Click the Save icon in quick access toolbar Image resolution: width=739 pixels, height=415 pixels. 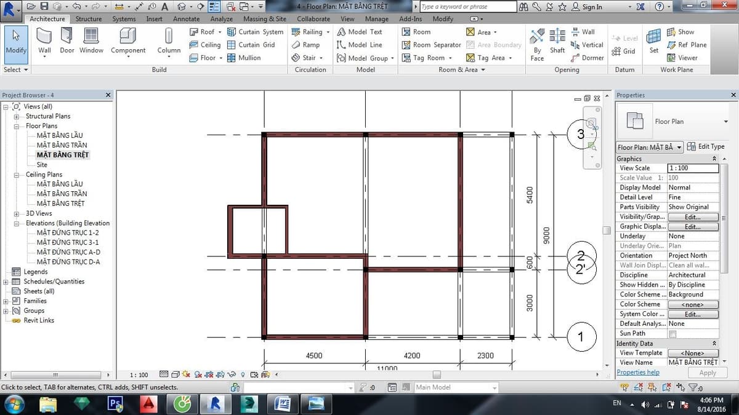[x=44, y=7]
